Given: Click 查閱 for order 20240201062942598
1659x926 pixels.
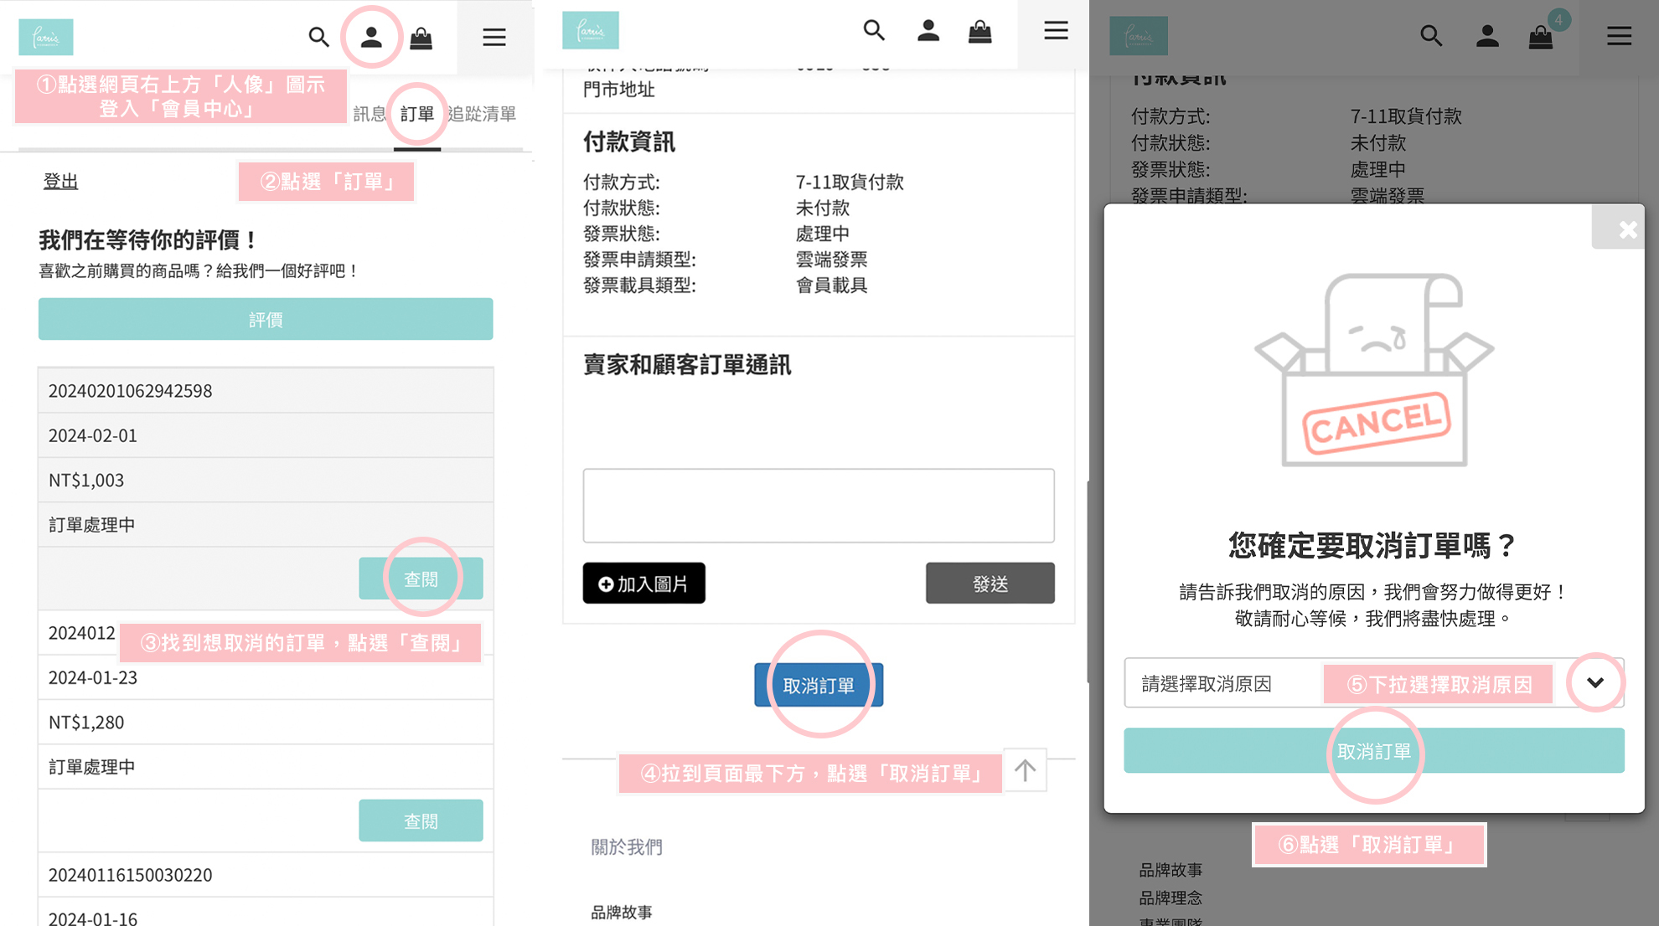Looking at the screenshot, I should click(421, 579).
